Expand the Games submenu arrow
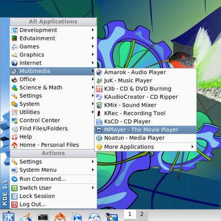The height and width of the screenshot is (221, 221). coord(93,46)
